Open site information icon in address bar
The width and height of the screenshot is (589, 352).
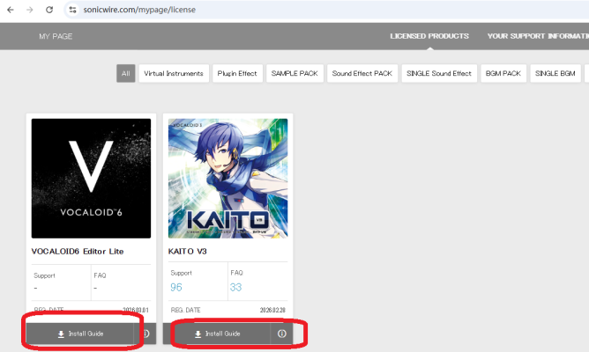pos(71,9)
